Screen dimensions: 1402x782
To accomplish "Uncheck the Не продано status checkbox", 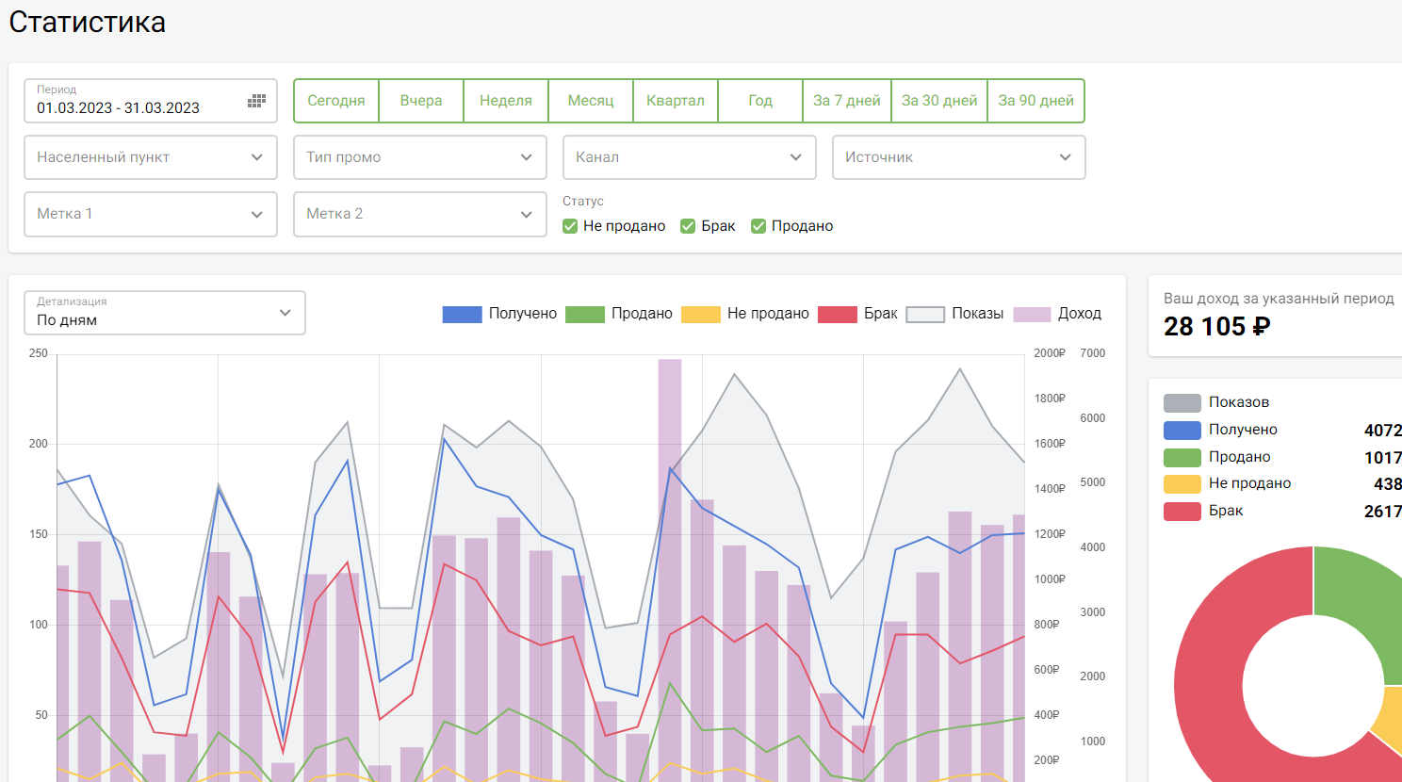I will click(570, 226).
